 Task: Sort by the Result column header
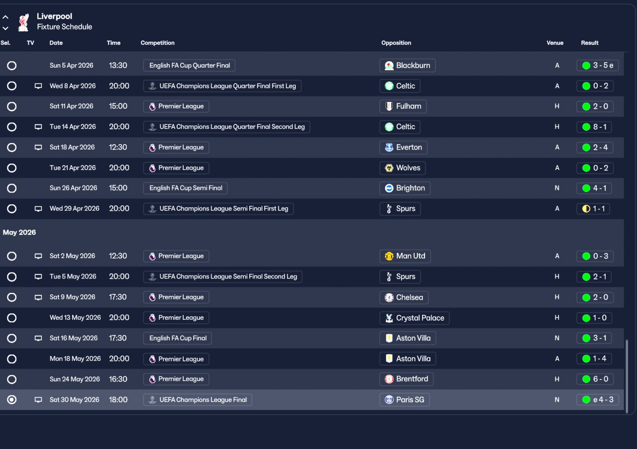pyautogui.click(x=590, y=43)
